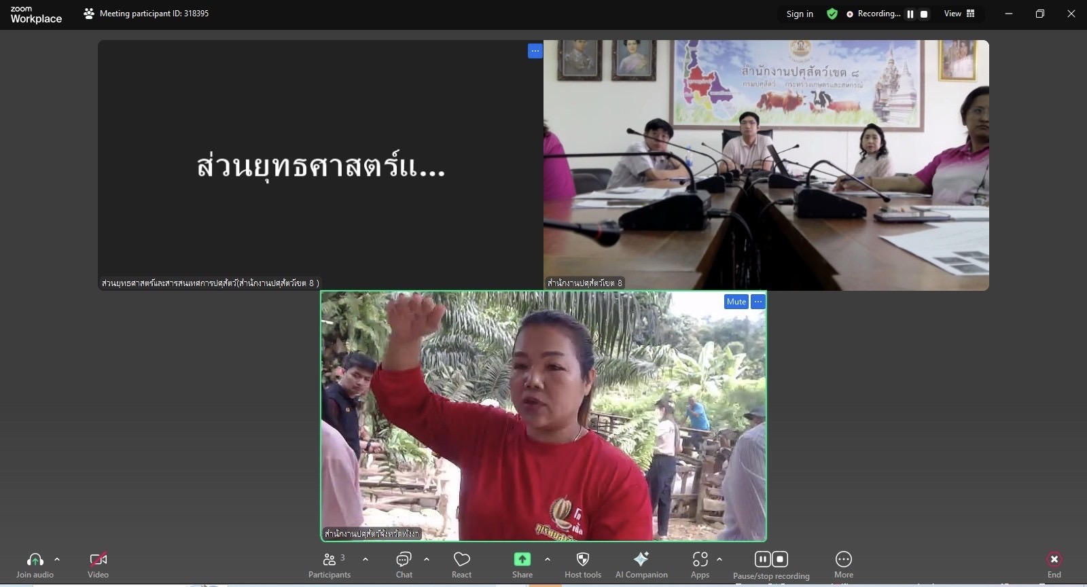Open the More options menu

pos(843,565)
